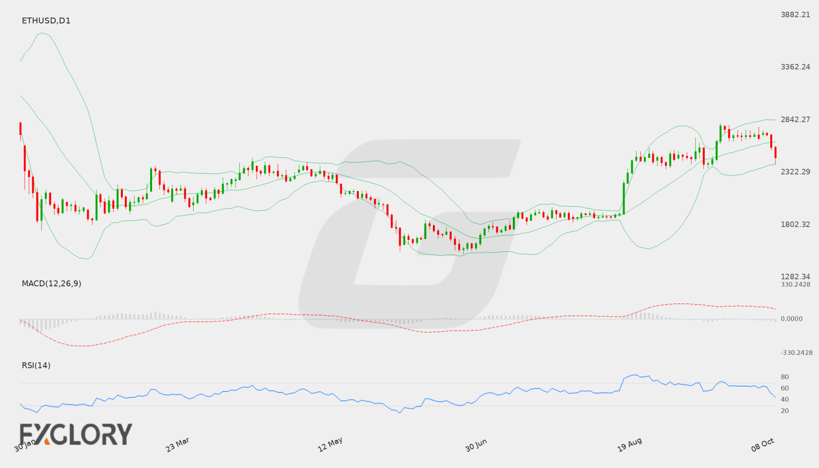
Task: Select the 2842.27 price axis label
Action: pyautogui.click(x=795, y=119)
